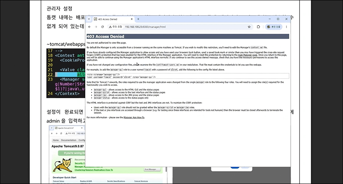Image resolution: width=343 pixels, height=184 pixels.
Task: Reload the 403 Access Denied page
Action: (x=102, y=27)
